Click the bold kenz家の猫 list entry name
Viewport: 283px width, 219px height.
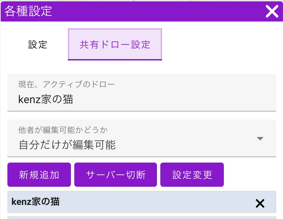[36, 202]
